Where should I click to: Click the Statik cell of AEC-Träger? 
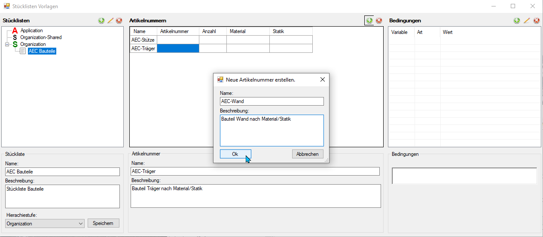(x=291, y=48)
